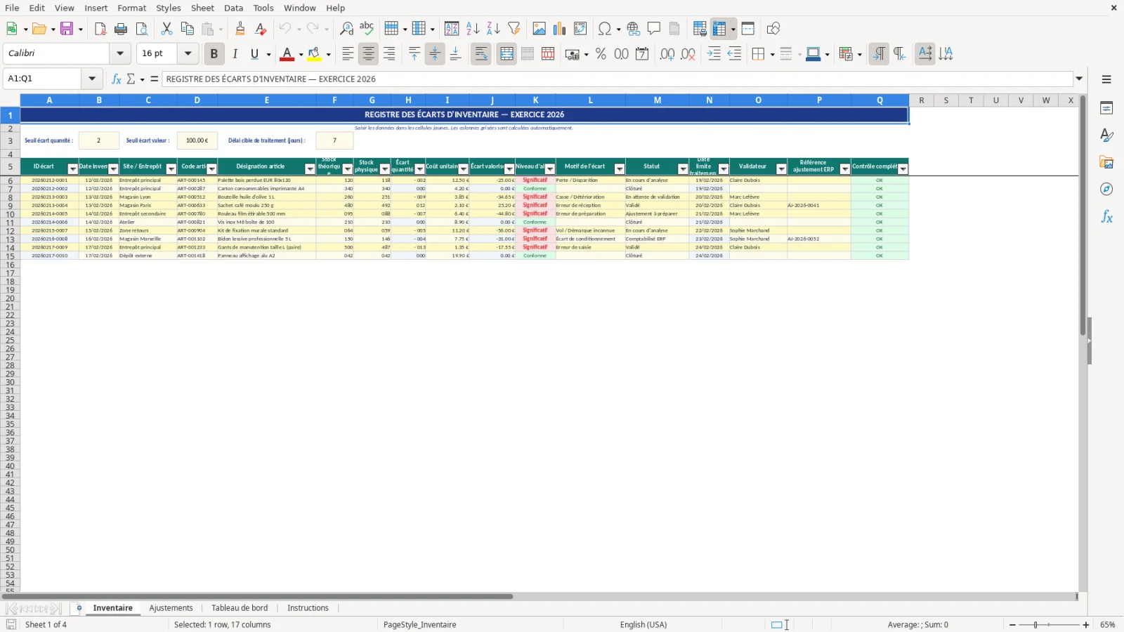This screenshot has width=1124, height=632.
Task: Click the Print icon
Action: (x=121, y=29)
